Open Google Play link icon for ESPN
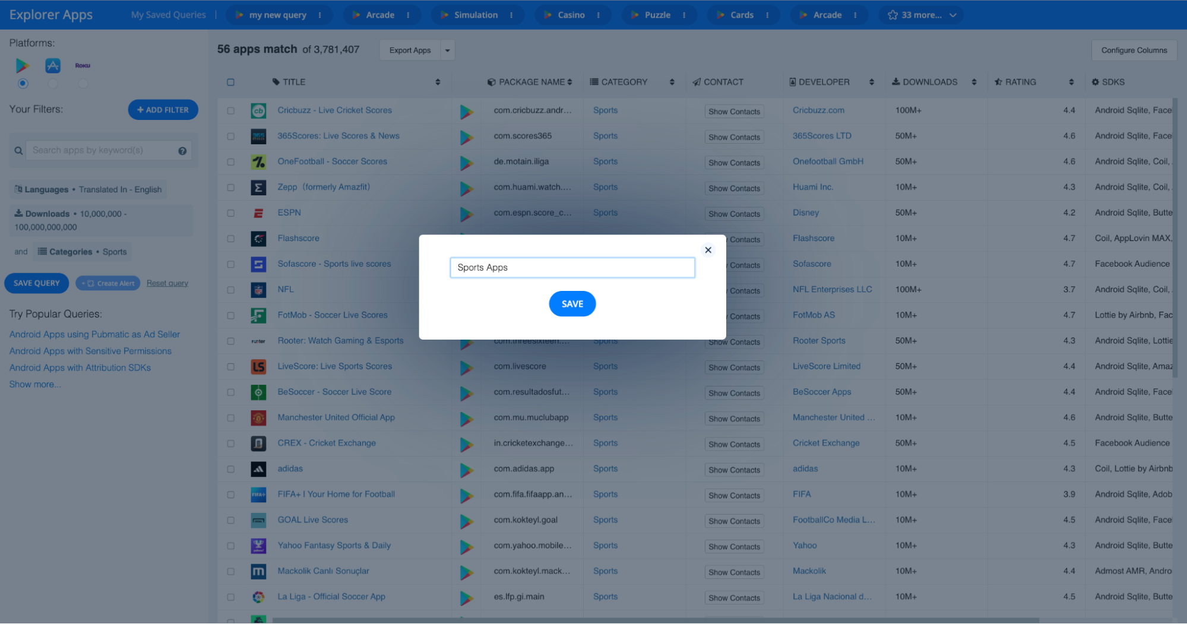Screen dimensions: 1187x624 [x=467, y=214]
